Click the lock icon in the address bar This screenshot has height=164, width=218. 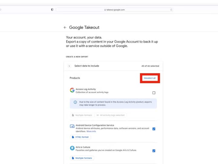click(105, 10)
